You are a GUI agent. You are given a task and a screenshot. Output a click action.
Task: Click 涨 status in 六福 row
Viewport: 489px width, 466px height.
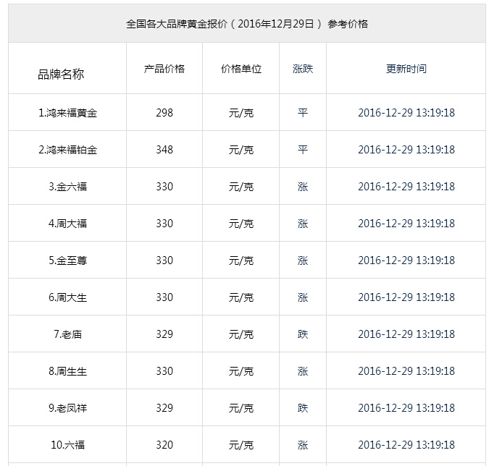(x=303, y=445)
